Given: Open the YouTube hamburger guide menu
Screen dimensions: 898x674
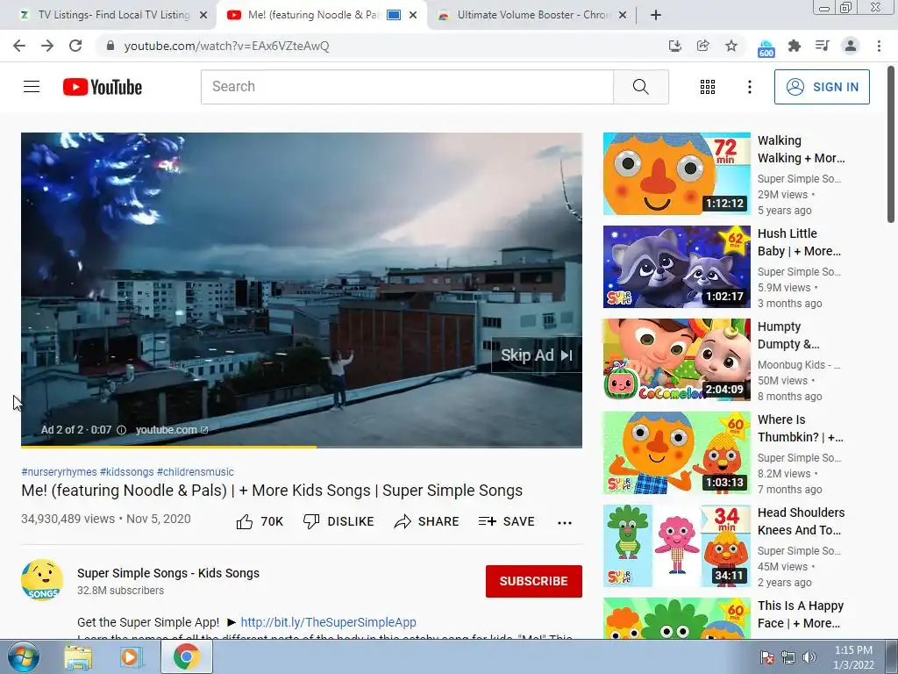Looking at the screenshot, I should click(32, 87).
